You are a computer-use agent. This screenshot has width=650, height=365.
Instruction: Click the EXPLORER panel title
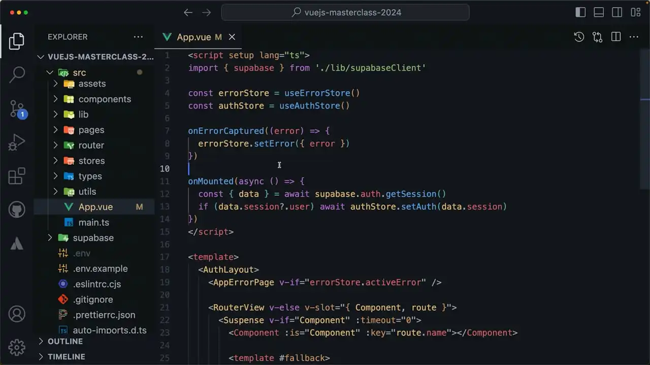(x=68, y=37)
